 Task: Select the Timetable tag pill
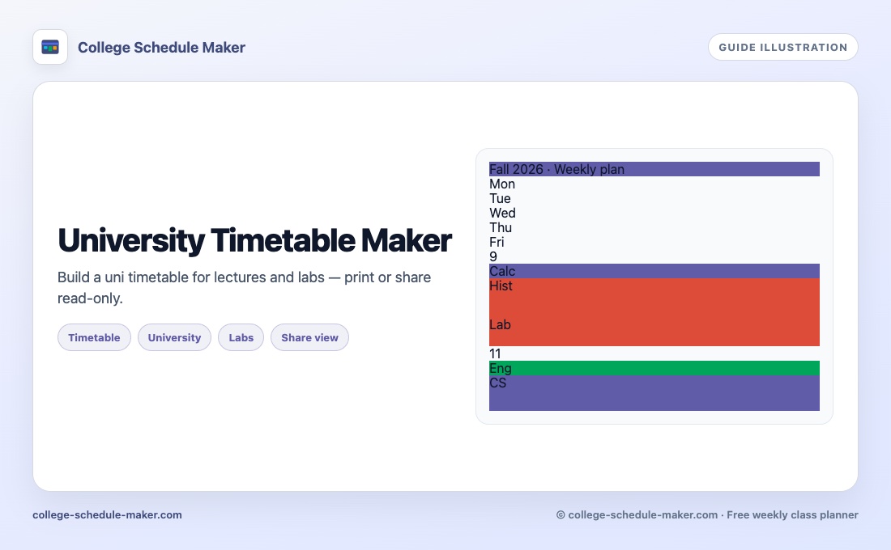[x=94, y=338]
